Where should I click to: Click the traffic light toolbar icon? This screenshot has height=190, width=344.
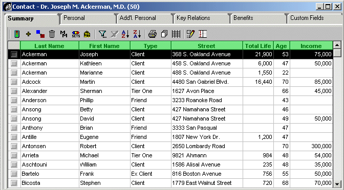(x=17, y=34)
